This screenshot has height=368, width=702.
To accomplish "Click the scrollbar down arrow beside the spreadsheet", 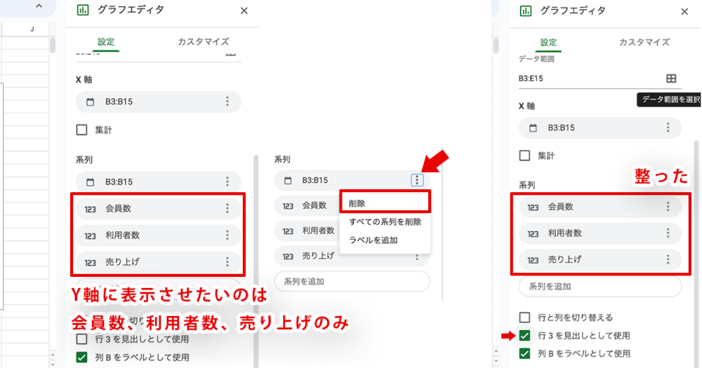I will point(53,364).
